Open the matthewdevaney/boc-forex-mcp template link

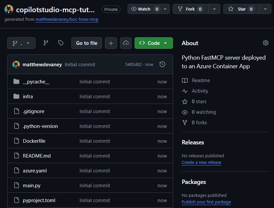pyautogui.click(x=67, y=19)
